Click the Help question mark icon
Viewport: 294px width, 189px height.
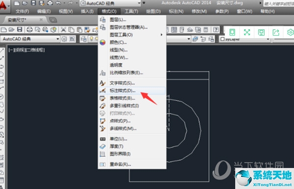(216, 29)
